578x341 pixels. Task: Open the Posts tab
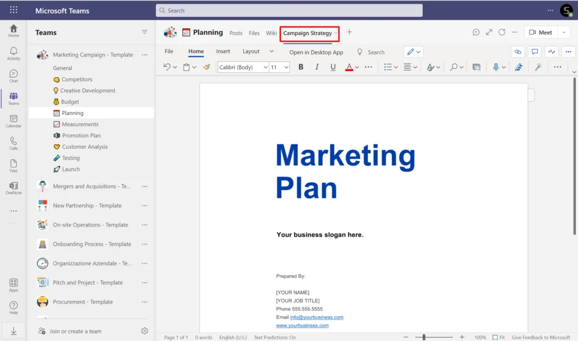[x=236, y=33]
